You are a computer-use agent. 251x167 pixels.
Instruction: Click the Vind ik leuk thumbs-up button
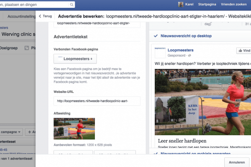pyautogui.click(x=244, y=51)
